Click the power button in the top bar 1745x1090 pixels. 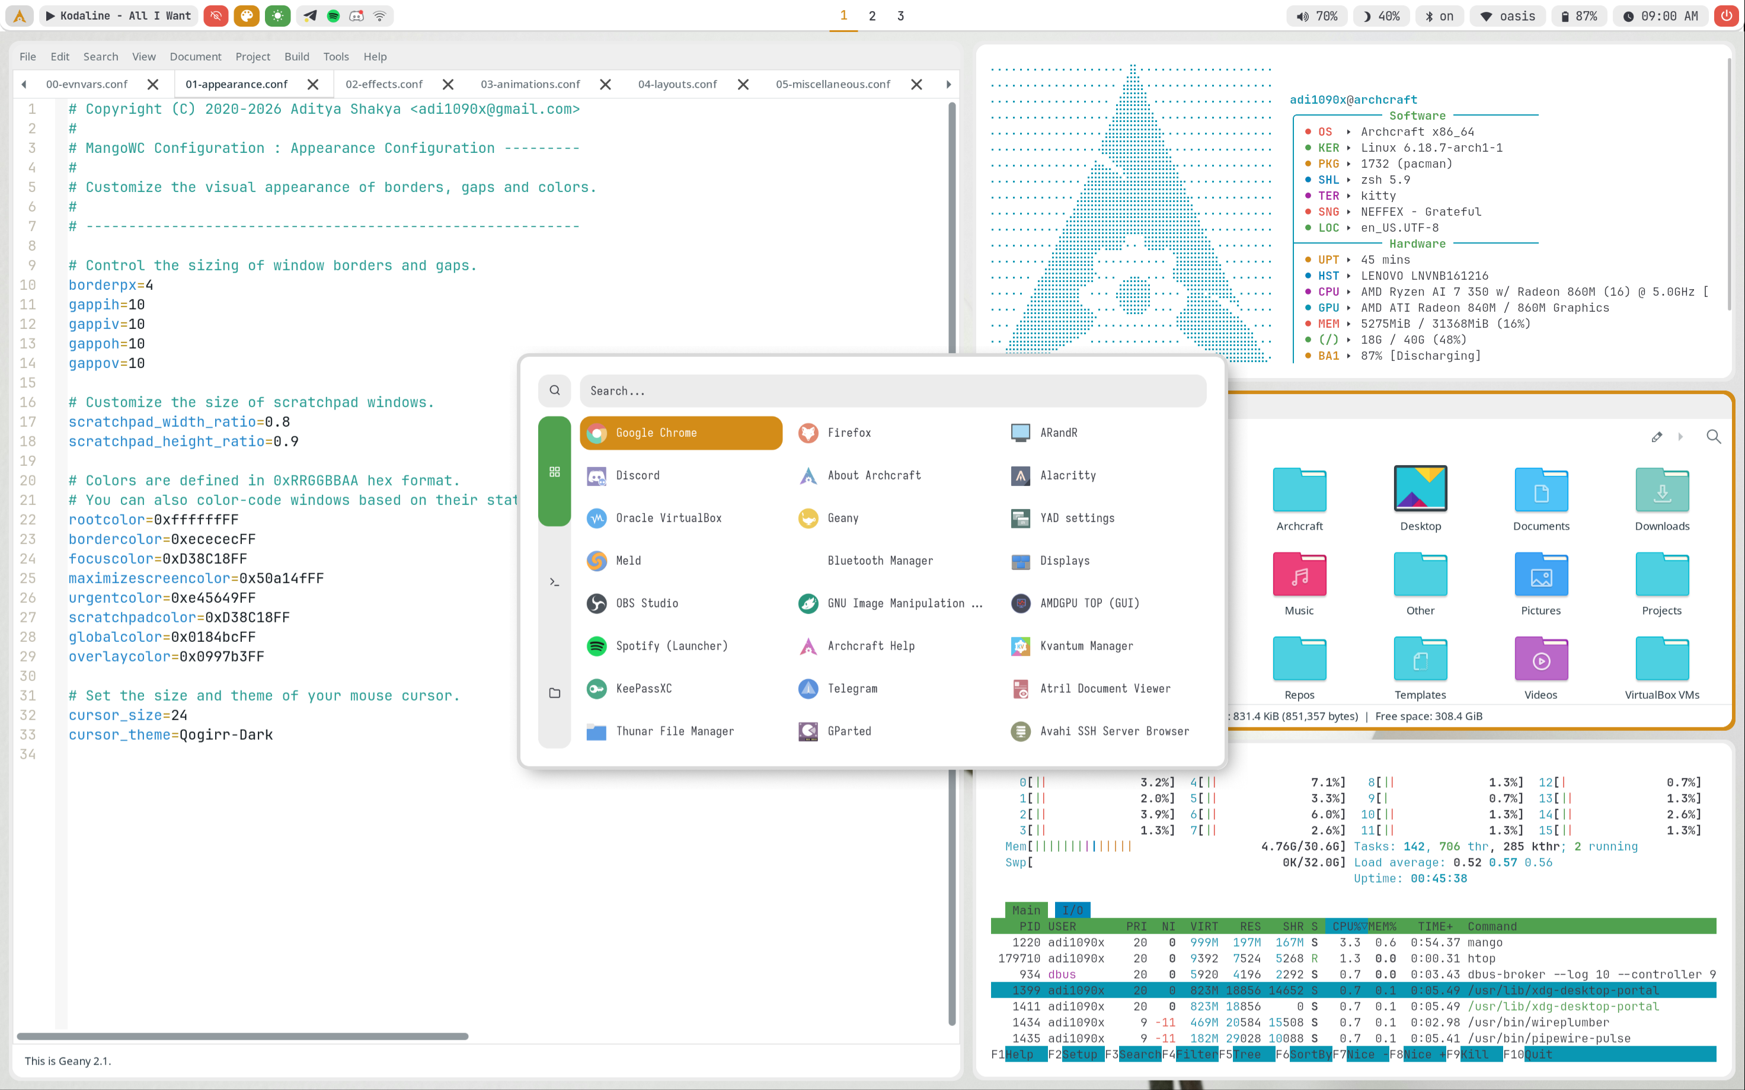point(1726,16)
